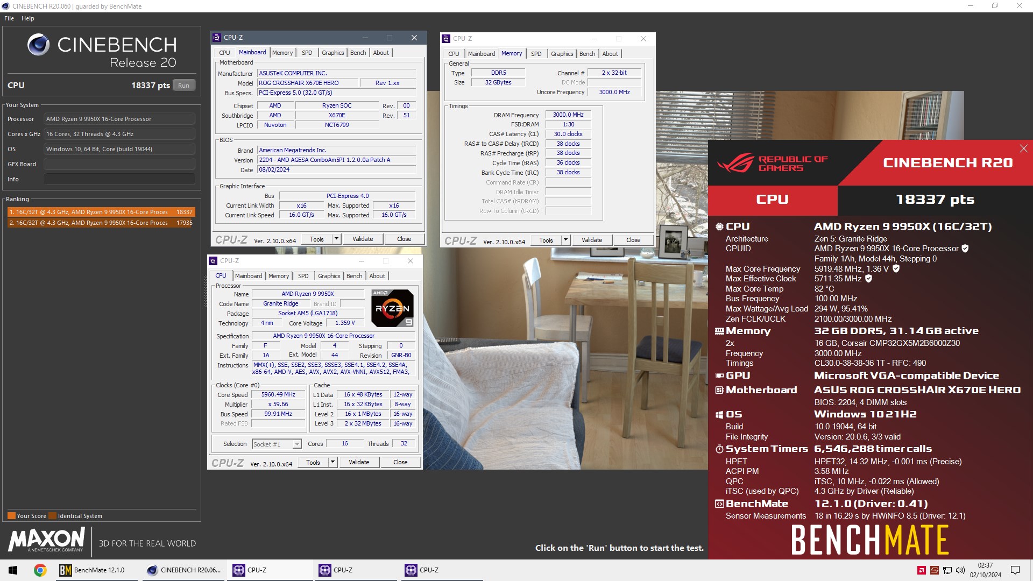Run the Cinebench CPU test
The width and height of the screenshot is (1033, 581).
pyautogui.click(x=184, y=86)
